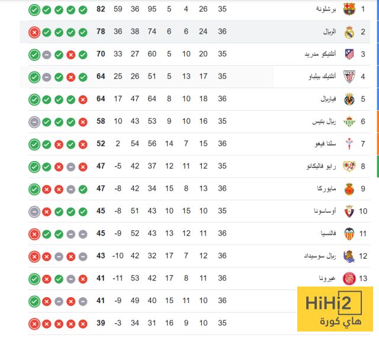379x338 pixels.
Task: Click the Atletico Madrid club crest
Action: point(349,54)
